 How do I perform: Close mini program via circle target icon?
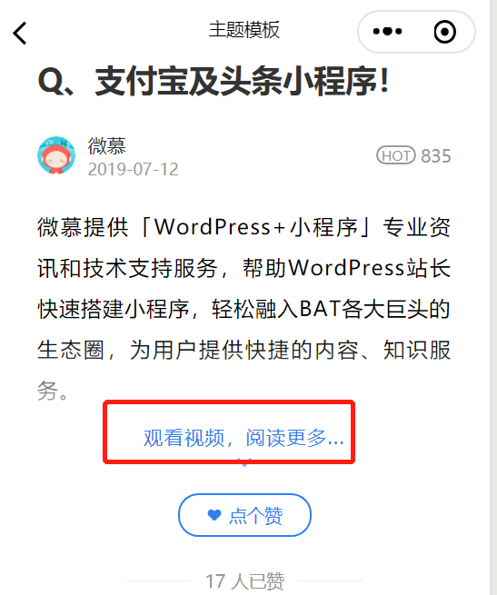point(444,32)
